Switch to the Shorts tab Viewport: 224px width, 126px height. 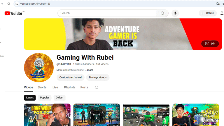42,87
